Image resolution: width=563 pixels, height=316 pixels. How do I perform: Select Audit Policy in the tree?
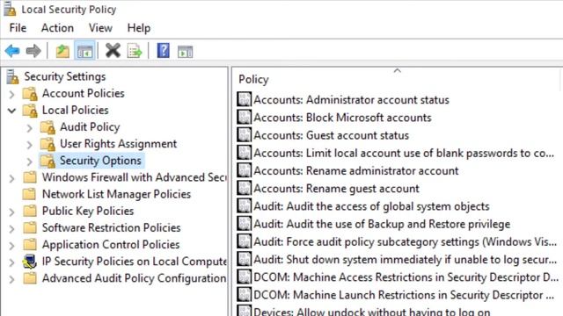(x=90, y=126)
